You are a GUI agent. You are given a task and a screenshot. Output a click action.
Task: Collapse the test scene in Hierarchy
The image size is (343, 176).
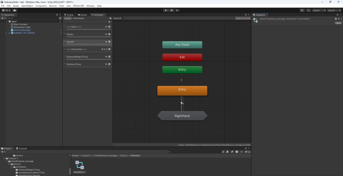pyautogui.click(x=7, y=22)
